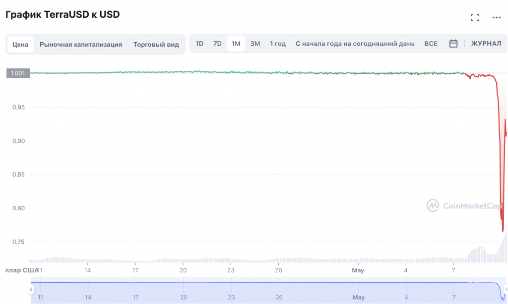This screenshot has height=304, width=508.
Task: Grab the right handle of range slider
Action: point(506,290)
